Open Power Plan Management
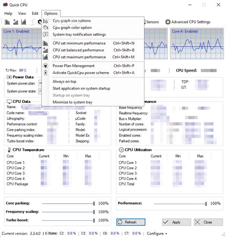Screen dimensions: 226x237 pyautogui.click(x=93, y=66)
